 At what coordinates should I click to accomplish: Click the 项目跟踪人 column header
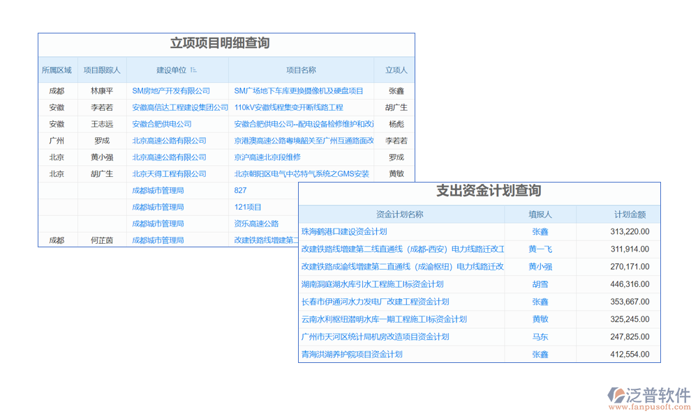(102, 70)
